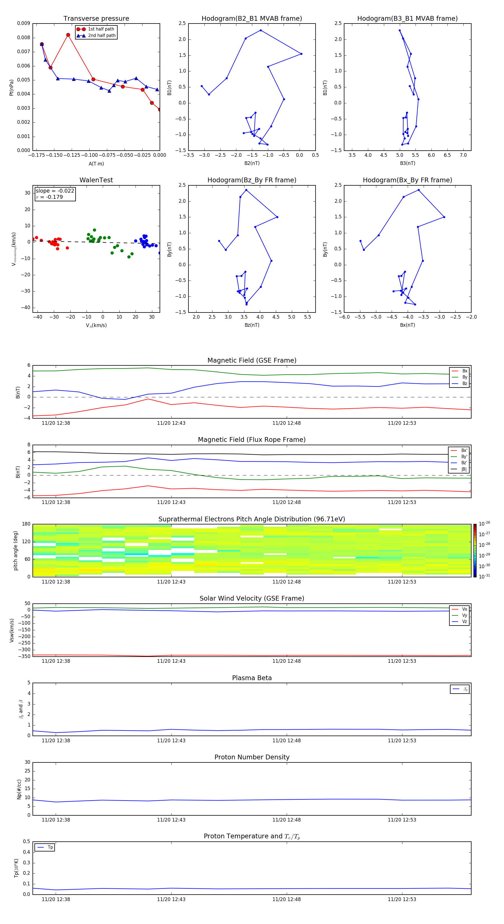The height and width of the screenshot is (924, 504).
Task: Click the "By'" legend entry
Action: pyautogui.click(x=459, y=457)
